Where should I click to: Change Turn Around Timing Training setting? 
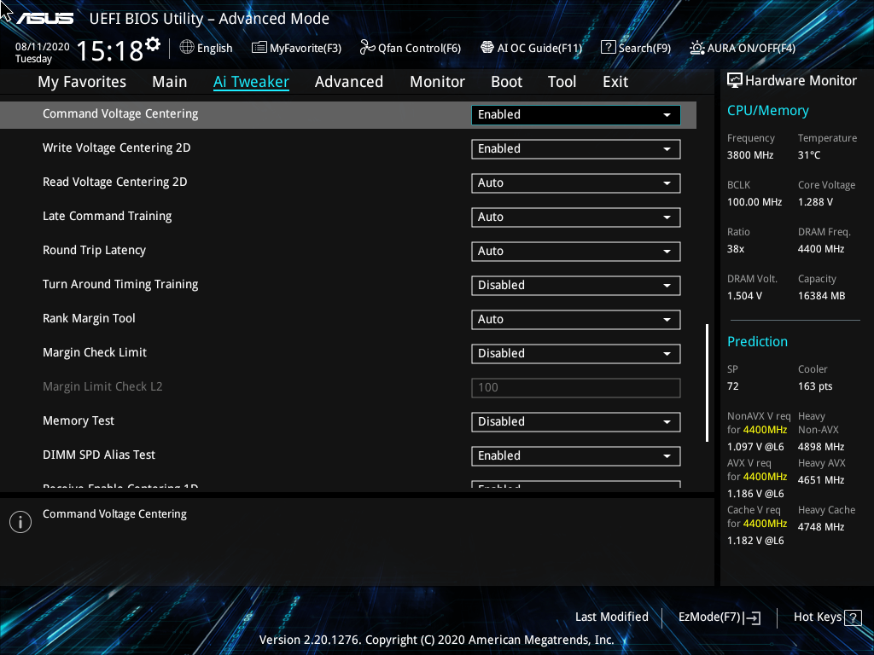point(575,285)
